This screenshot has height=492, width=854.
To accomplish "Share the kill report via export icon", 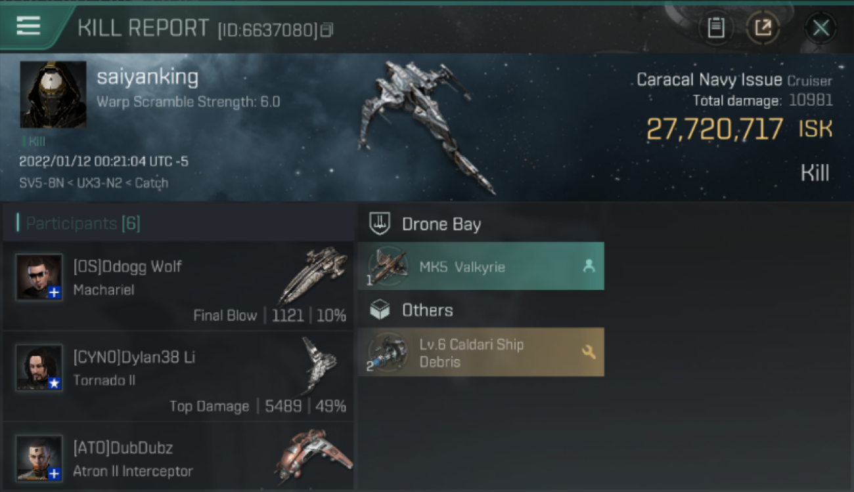I will 763,28.
